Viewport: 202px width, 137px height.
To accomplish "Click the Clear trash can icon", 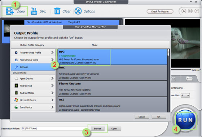I will (x=57, y=11).
